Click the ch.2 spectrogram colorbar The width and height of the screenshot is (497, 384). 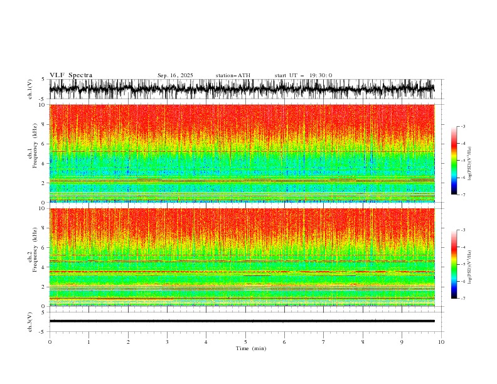454,264
